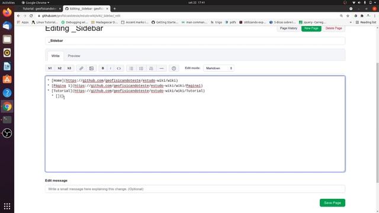The image size is (379, 213).
Task: Close the Editing _Sidebar browser tab
Action: (x=107, y=9)
